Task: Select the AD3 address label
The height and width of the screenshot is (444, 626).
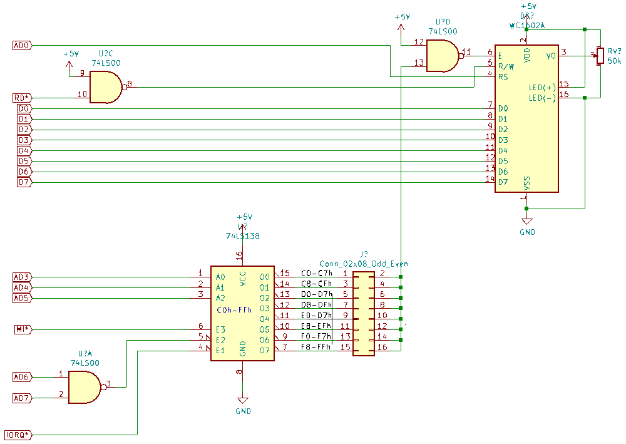Action: [x=22, y=277]
